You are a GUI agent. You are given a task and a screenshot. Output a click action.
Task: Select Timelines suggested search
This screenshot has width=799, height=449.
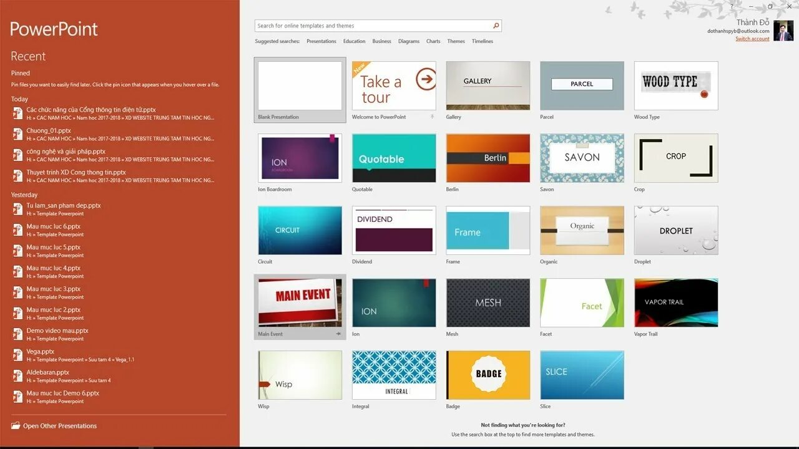pos(483,41)
